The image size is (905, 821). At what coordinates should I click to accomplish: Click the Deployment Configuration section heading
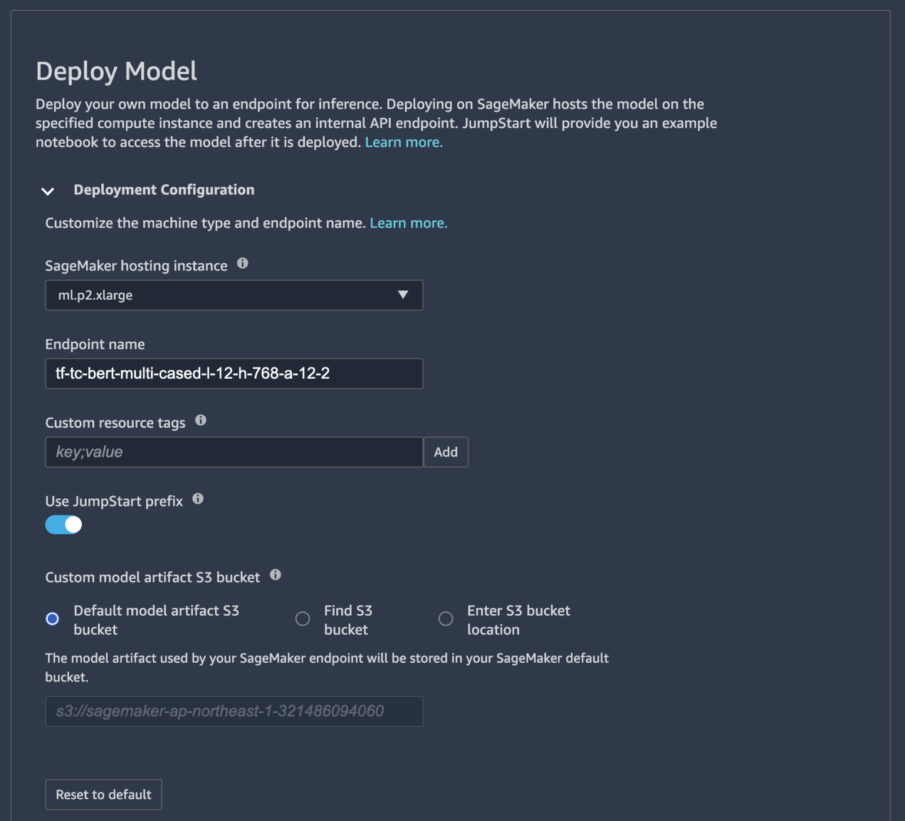pos(164,190)
